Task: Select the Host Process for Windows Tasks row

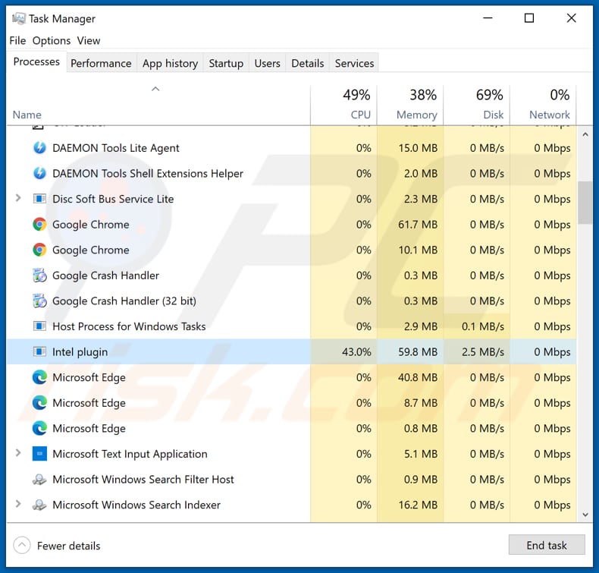Action: 291,326
